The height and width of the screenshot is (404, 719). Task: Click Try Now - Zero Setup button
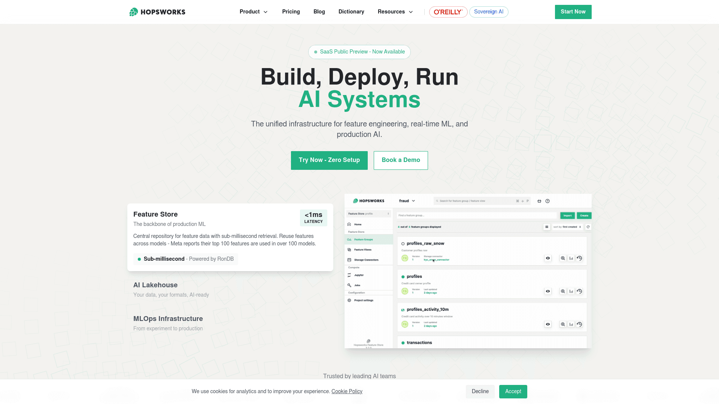pos(329,160)
